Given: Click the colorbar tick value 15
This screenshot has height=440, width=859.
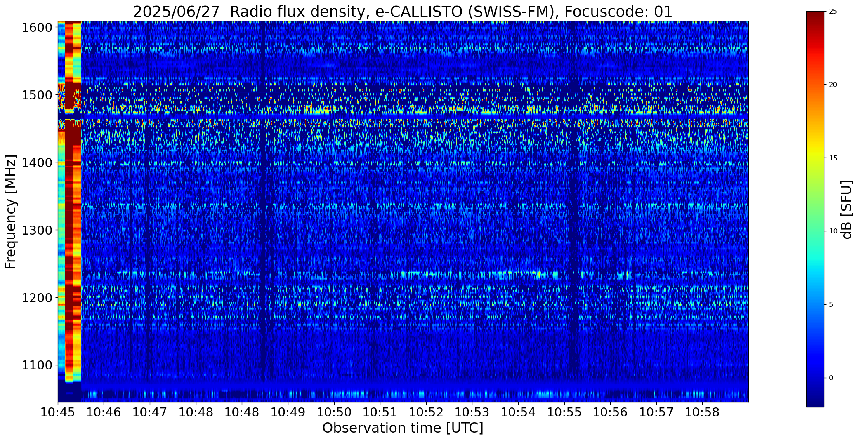Looking at the screenshot, I should point(833,158).
